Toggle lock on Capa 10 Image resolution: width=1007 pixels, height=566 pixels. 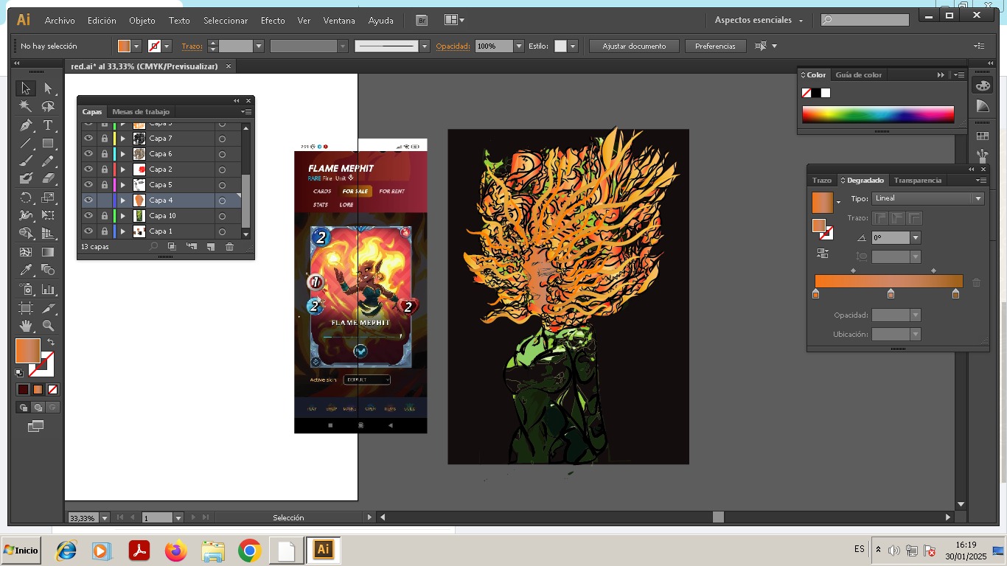coord(105,216)
